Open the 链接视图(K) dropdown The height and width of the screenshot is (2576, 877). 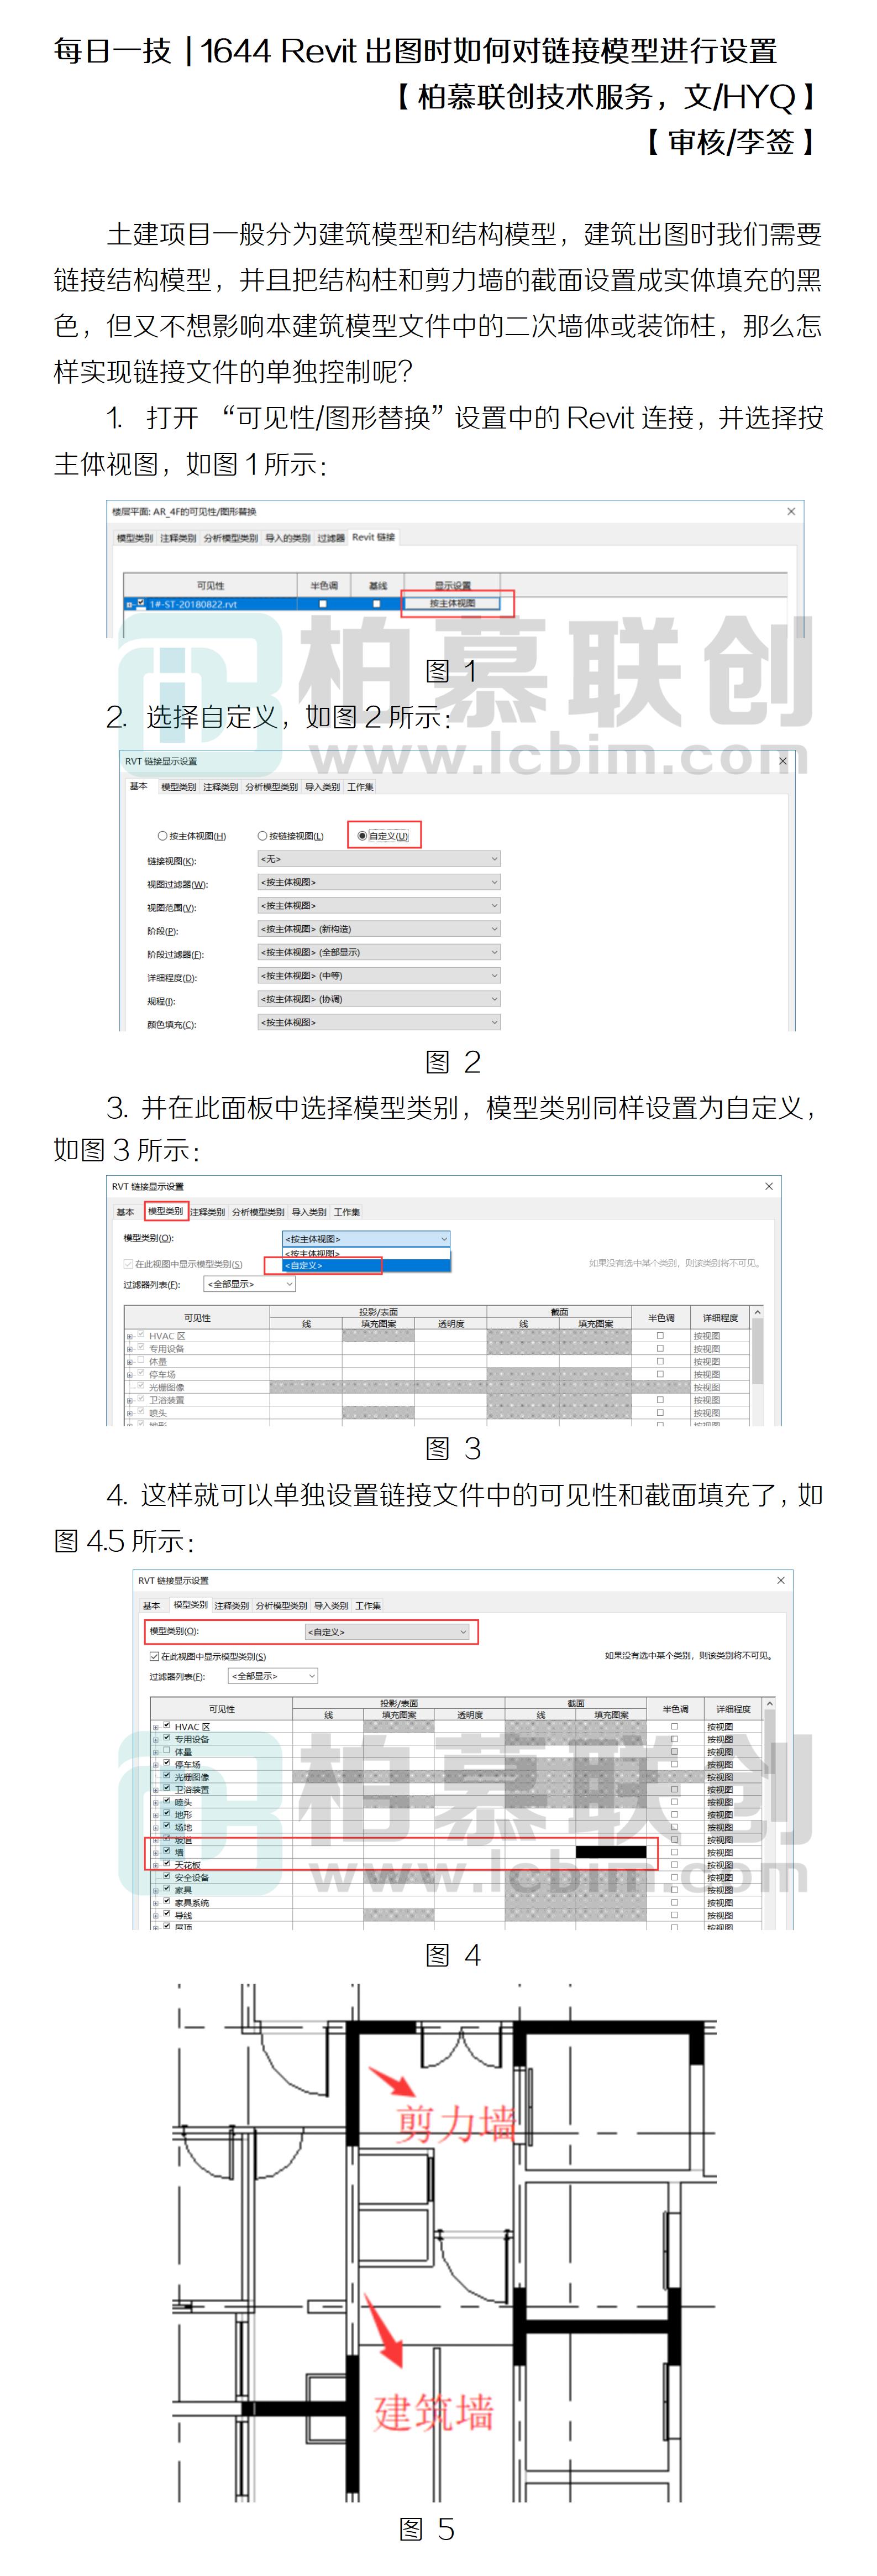tap(379, 859)
